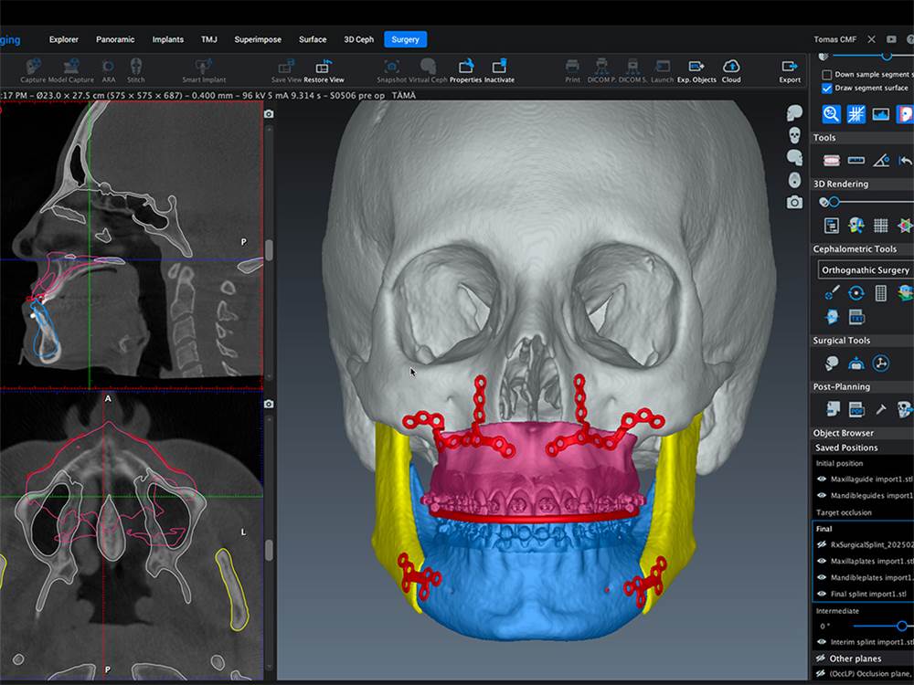
Task: Select the ruler measurement tool
Action: tap(856, 160)
